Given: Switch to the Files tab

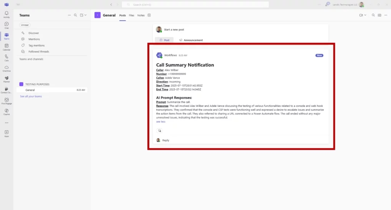Looking at the screenshot, I should 131,15.
